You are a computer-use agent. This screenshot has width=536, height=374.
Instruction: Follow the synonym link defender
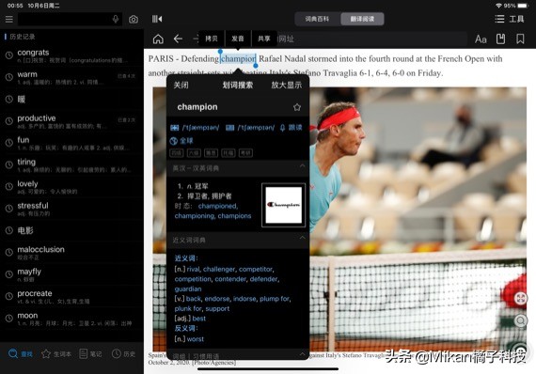click(263, 279)
